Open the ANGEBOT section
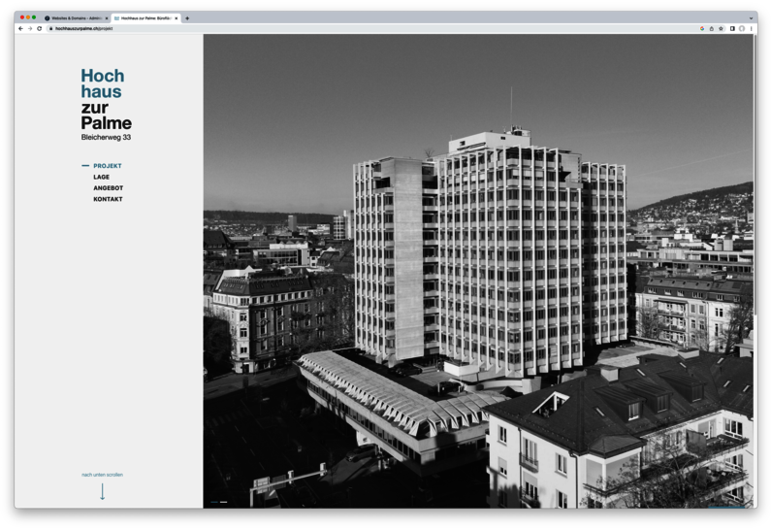This screenshot has height=530, width=771. 108,188
